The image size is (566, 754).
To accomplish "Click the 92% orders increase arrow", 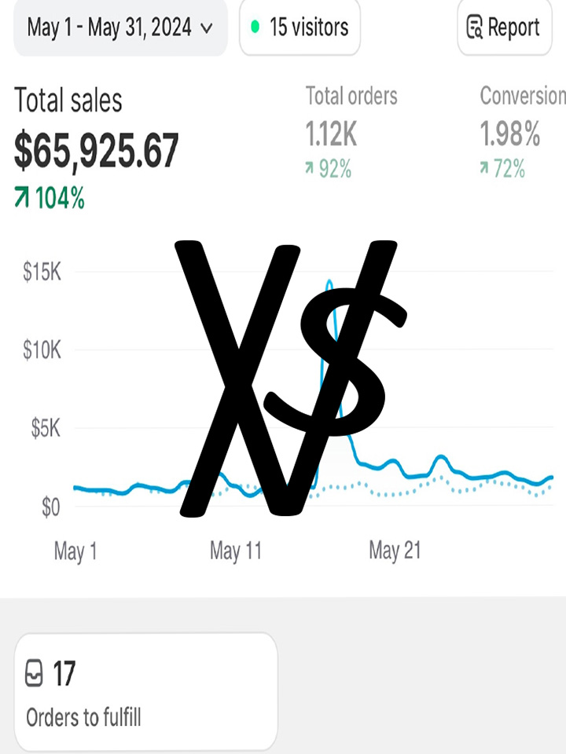I will click(309, 168).
